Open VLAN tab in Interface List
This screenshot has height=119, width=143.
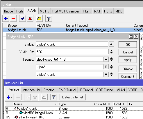(x=121, y=90)
